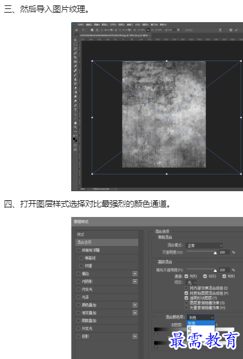Change screen mode icon in toolbar
243x359 pixels.
75,150
